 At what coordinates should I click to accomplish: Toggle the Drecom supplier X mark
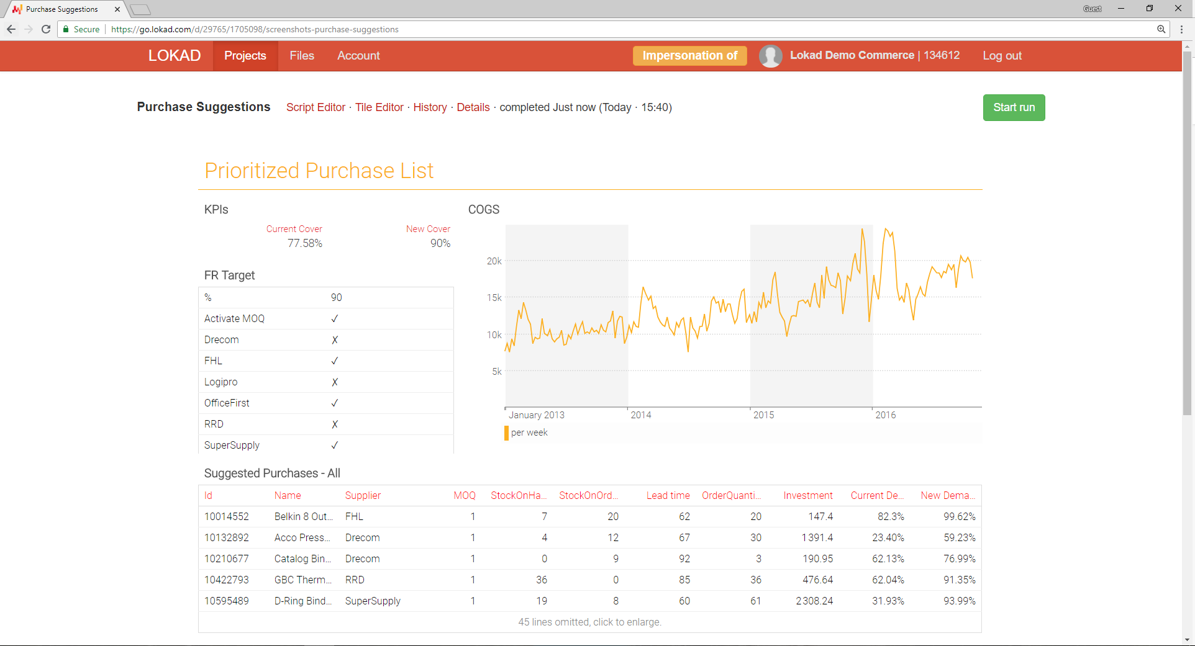335,340
